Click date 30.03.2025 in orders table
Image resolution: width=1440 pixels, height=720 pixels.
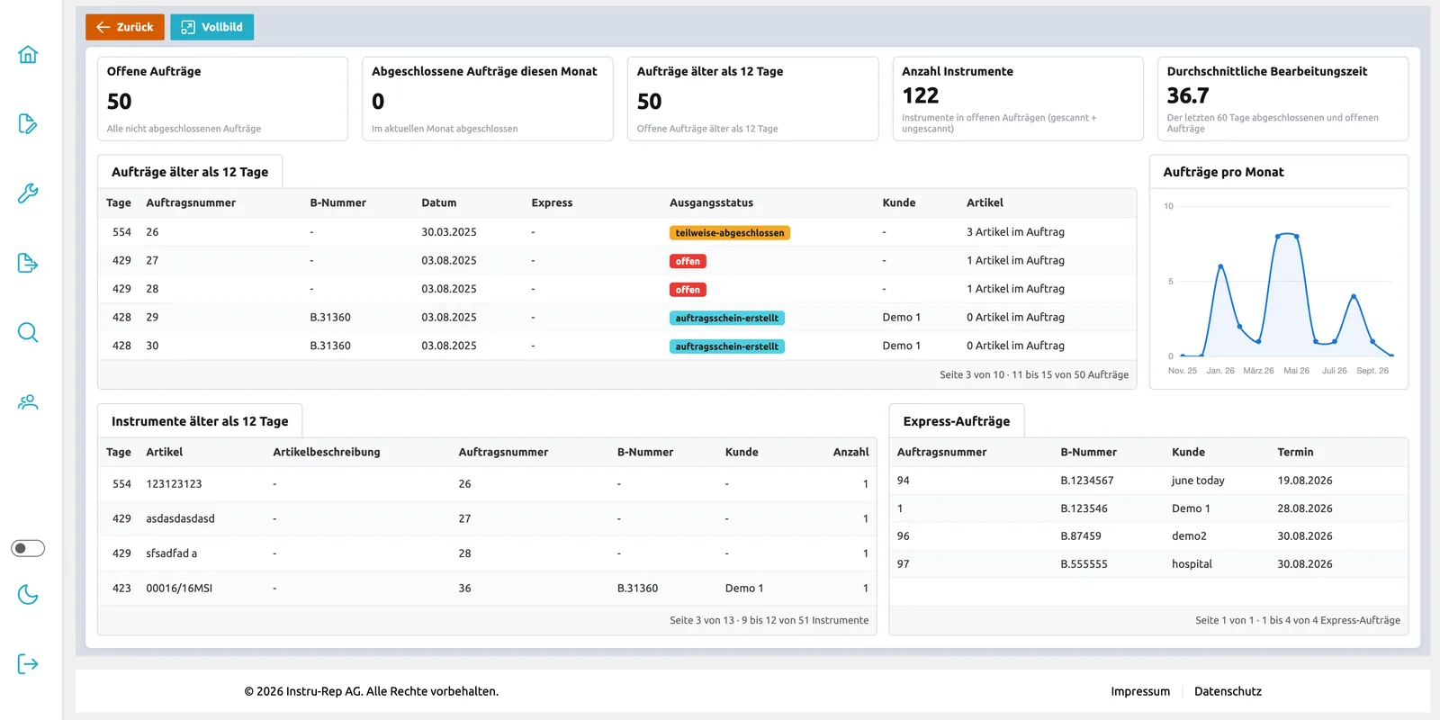449,232
